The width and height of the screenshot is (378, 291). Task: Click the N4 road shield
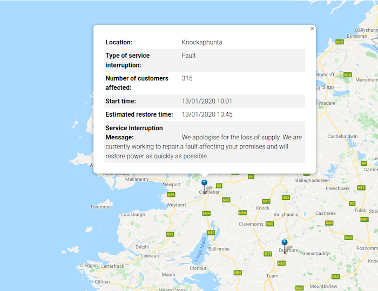(363, 163)
